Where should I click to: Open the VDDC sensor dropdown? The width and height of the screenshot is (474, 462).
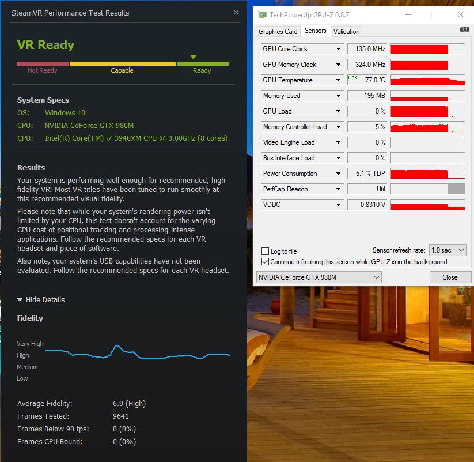coord(338,205)
